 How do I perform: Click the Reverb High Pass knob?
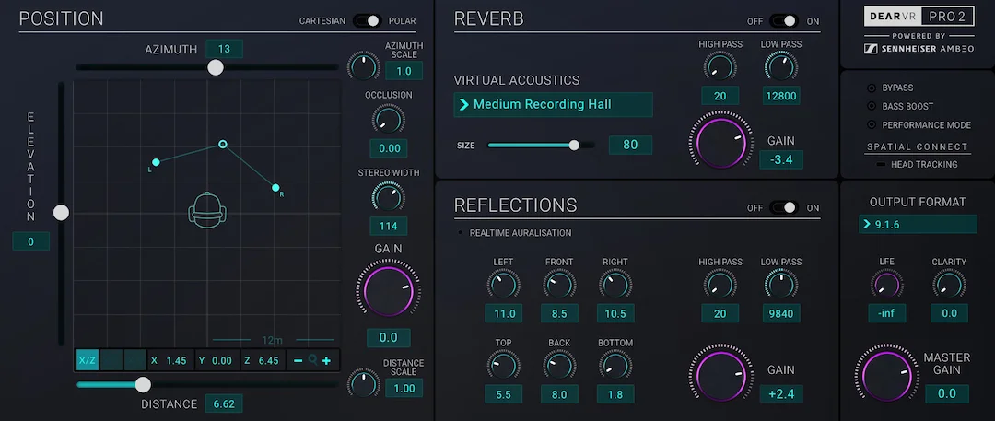[x=720, y=66]
